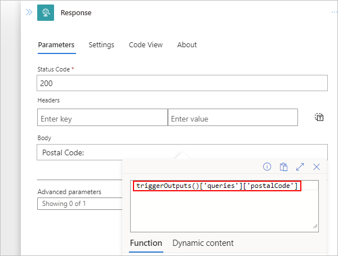Open the Parameters tab

[x=56, y=45]
